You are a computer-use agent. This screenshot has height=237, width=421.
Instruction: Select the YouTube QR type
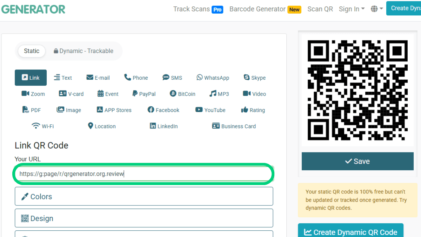(x=210, y=110)
